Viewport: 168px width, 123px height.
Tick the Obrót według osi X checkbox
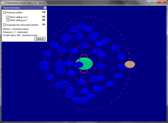coord(8,17)
